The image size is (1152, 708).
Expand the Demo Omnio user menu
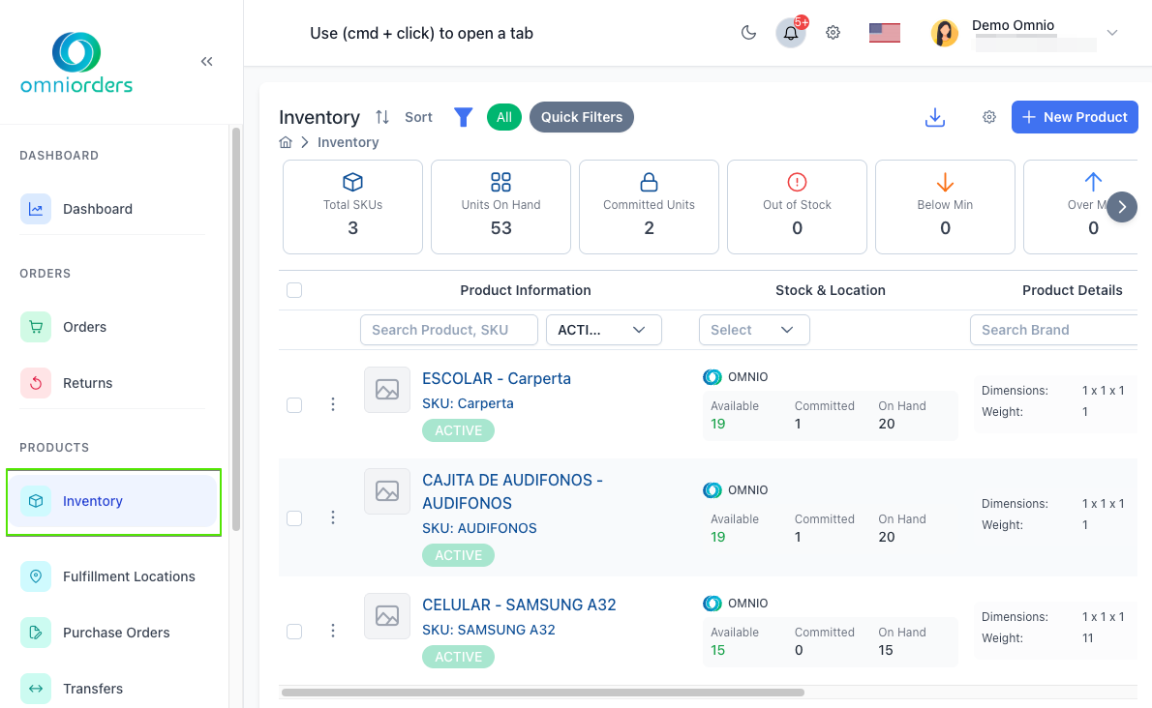[1112, 33]
